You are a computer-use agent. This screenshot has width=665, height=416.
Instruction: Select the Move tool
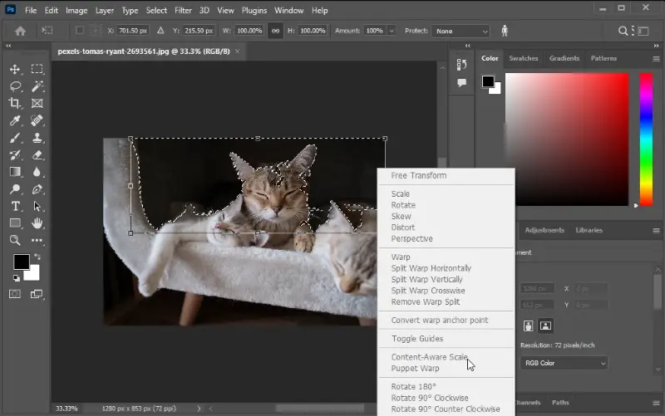point(15,70)
